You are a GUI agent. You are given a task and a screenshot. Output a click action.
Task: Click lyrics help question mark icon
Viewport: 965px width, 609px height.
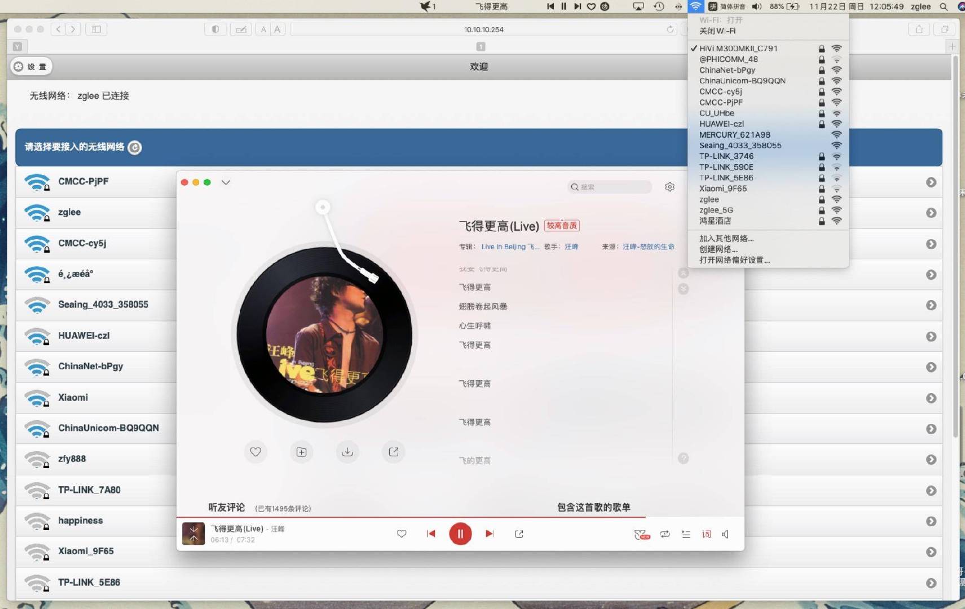[x=683, y=458]
